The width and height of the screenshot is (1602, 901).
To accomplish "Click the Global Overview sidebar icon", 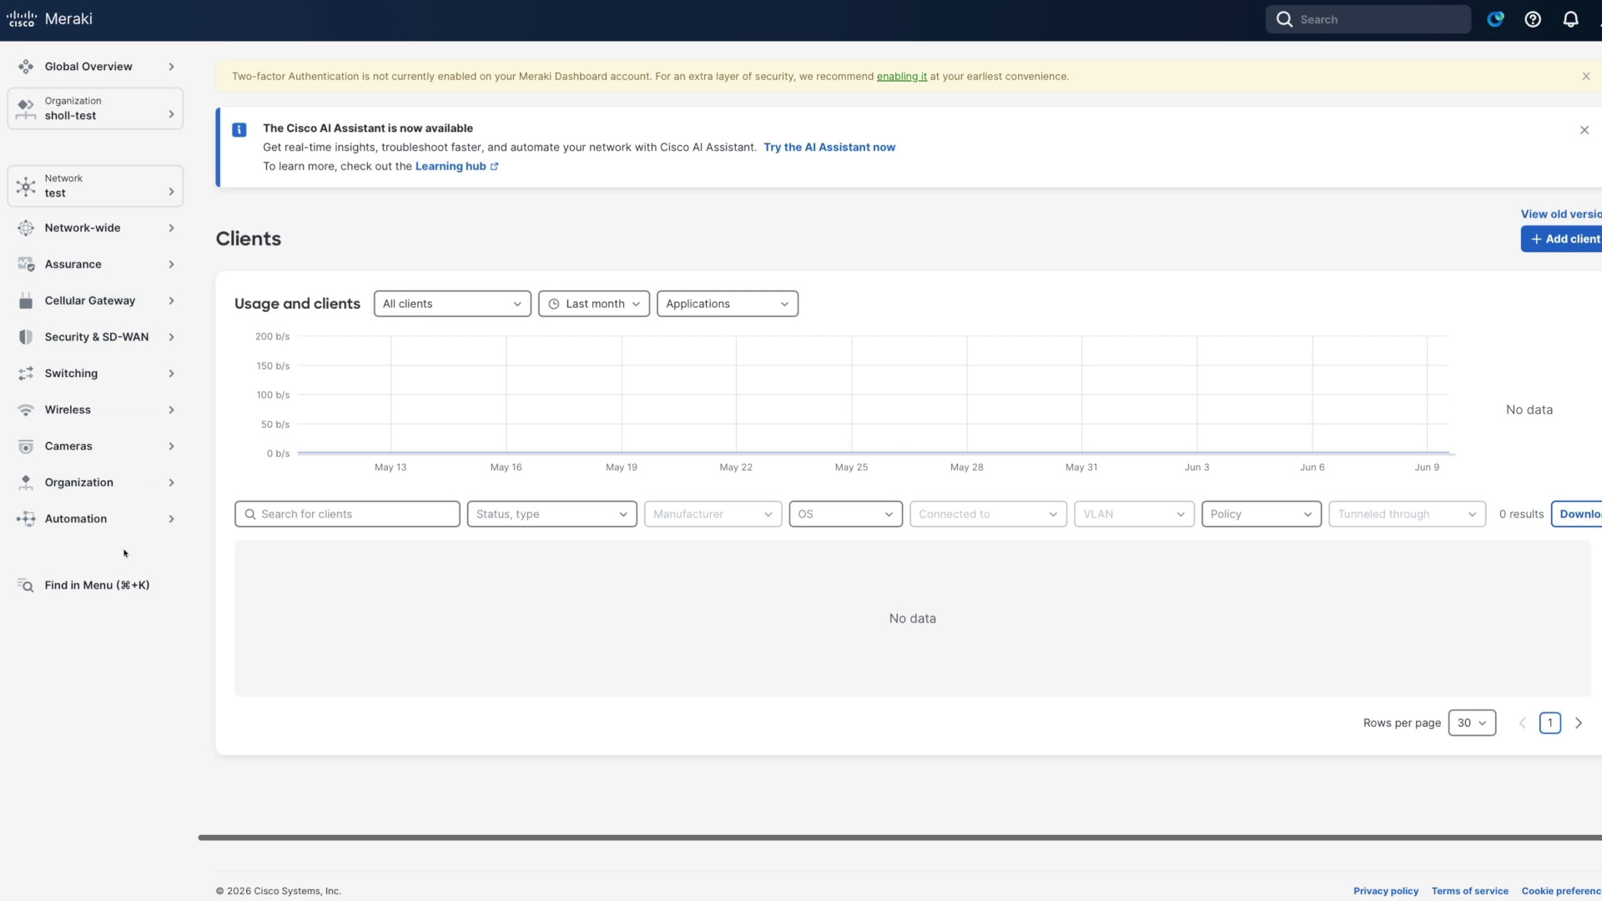I will pos(26,67).
